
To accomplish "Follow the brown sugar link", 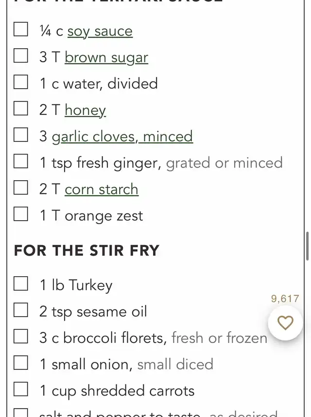I will tap(106, 58).
